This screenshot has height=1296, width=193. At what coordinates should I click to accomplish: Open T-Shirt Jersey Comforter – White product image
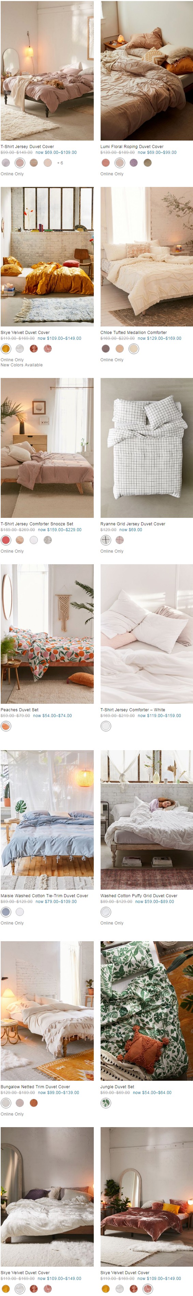point(147,634)
